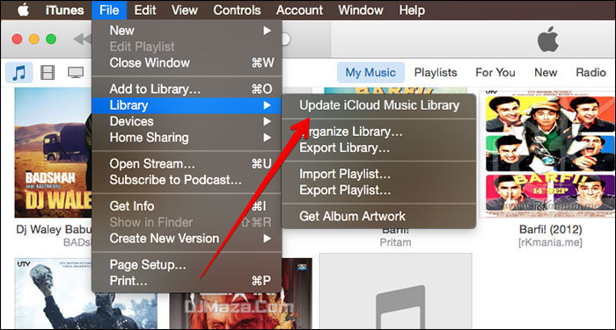Click the Barfi! (2012) album title

tap(550, 229)
